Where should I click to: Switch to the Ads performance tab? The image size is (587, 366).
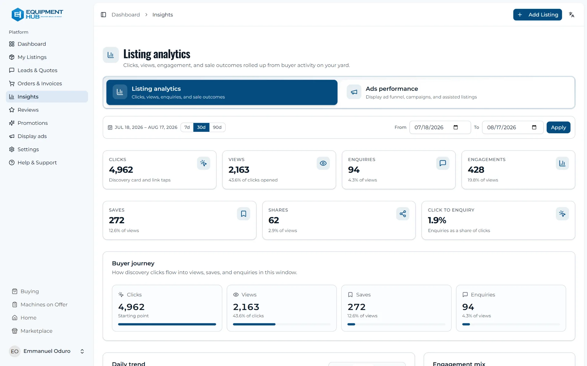[x=456, y=92]
